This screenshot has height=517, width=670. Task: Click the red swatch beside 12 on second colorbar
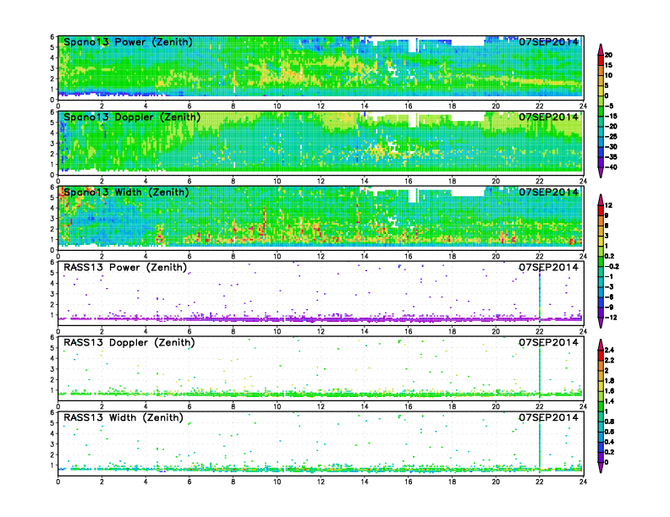point(601,210)
